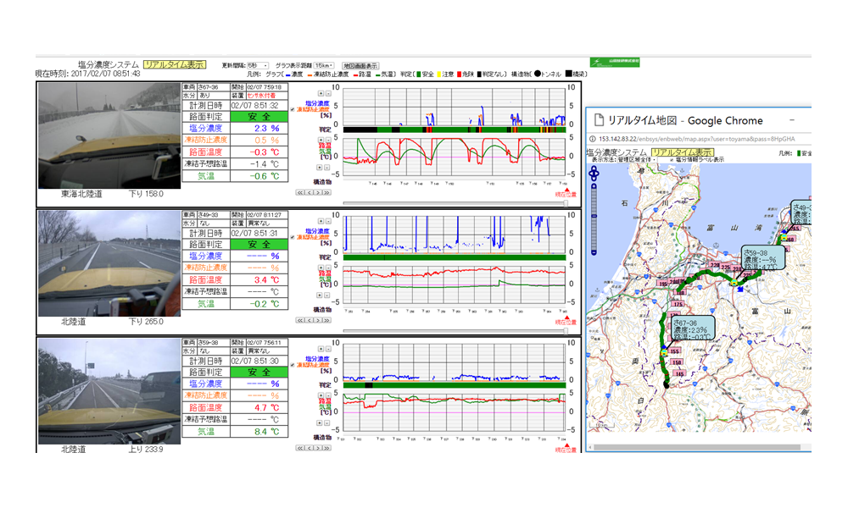The width and height of the screenshot is (848, 508).
Task: Zoom out salt graph in さ49-33 panel
Action: 327,221
